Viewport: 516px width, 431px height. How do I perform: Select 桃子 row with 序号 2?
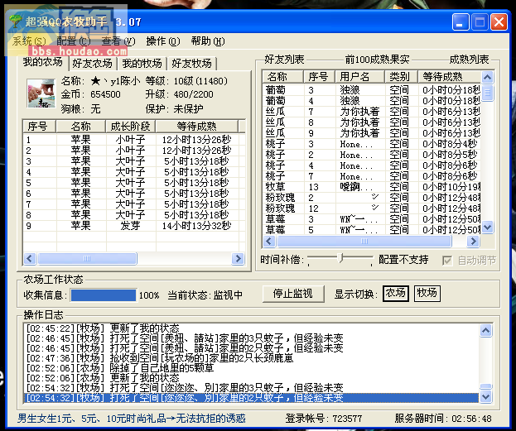pyautogui.click(x=372, y=155)
